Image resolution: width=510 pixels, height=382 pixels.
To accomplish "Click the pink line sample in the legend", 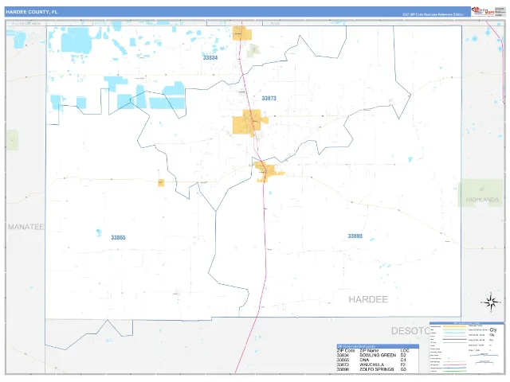I will click(x=454, y=365).
